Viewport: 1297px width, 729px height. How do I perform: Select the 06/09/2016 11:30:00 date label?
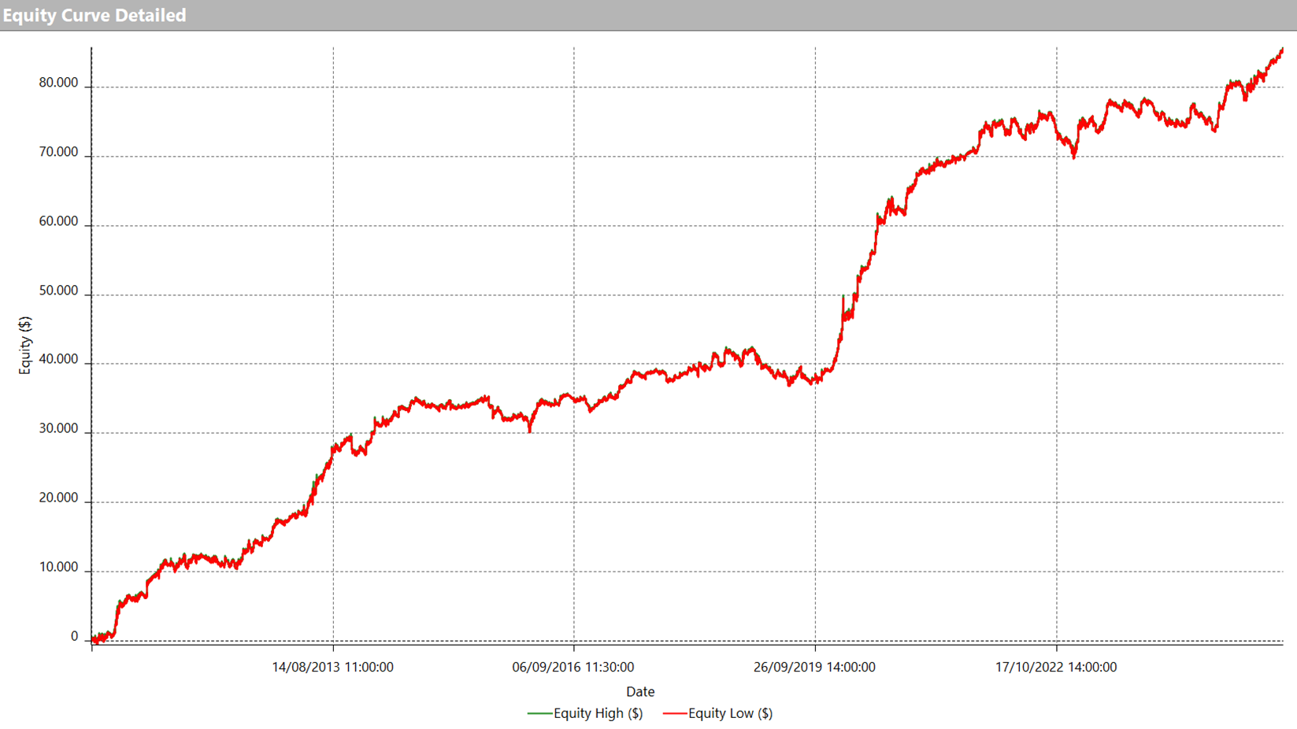[573, 667]
